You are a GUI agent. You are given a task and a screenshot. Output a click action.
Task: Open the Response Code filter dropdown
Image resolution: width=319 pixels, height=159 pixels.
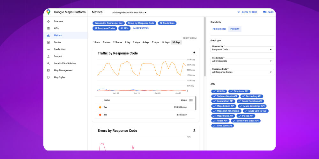coord(242,72)
